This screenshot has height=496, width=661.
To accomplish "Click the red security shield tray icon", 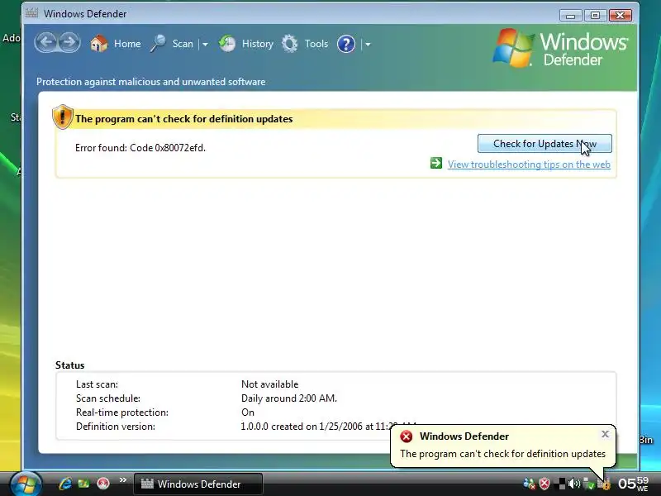I will coord(544,484).
